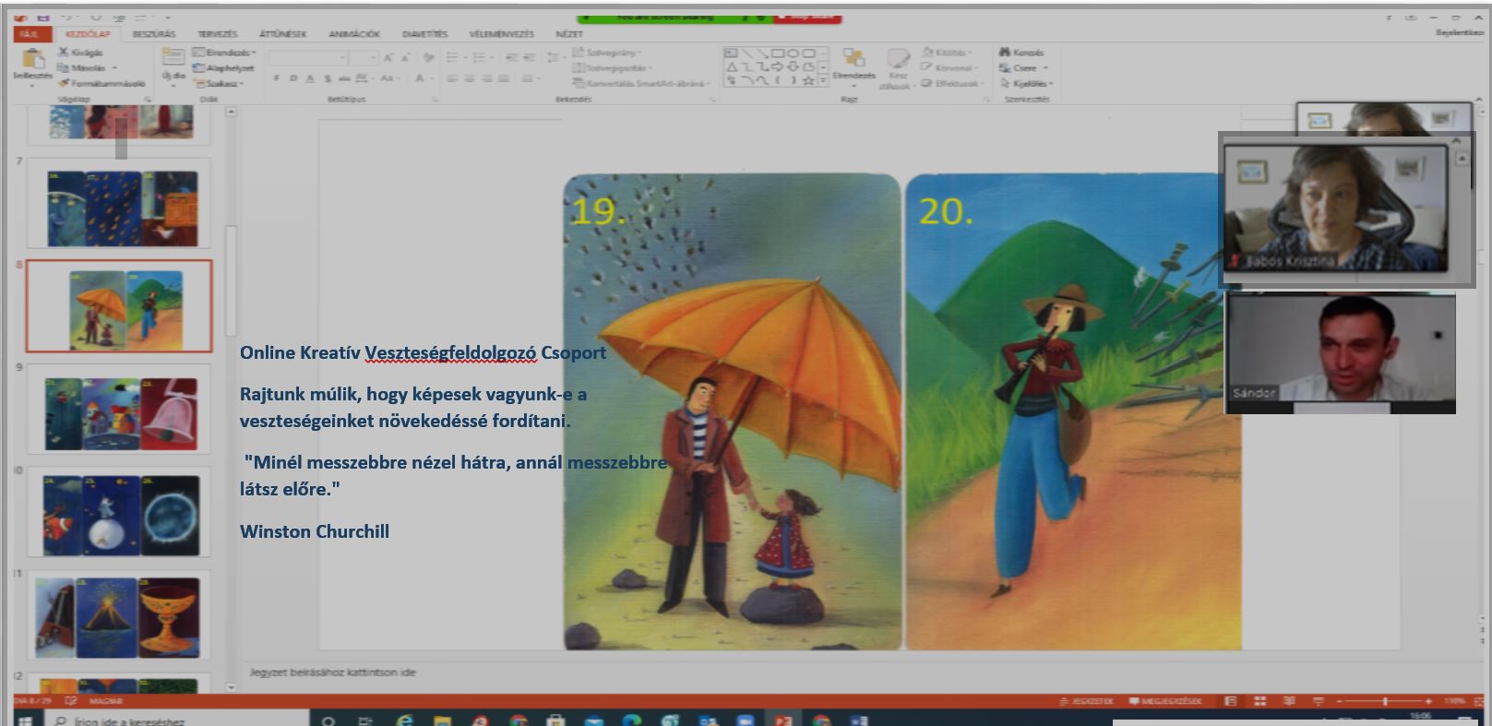Toggle the Jegyzetek (Notes) pane in status bar
The image size is (1492, 726).
tap(1087, 701)
